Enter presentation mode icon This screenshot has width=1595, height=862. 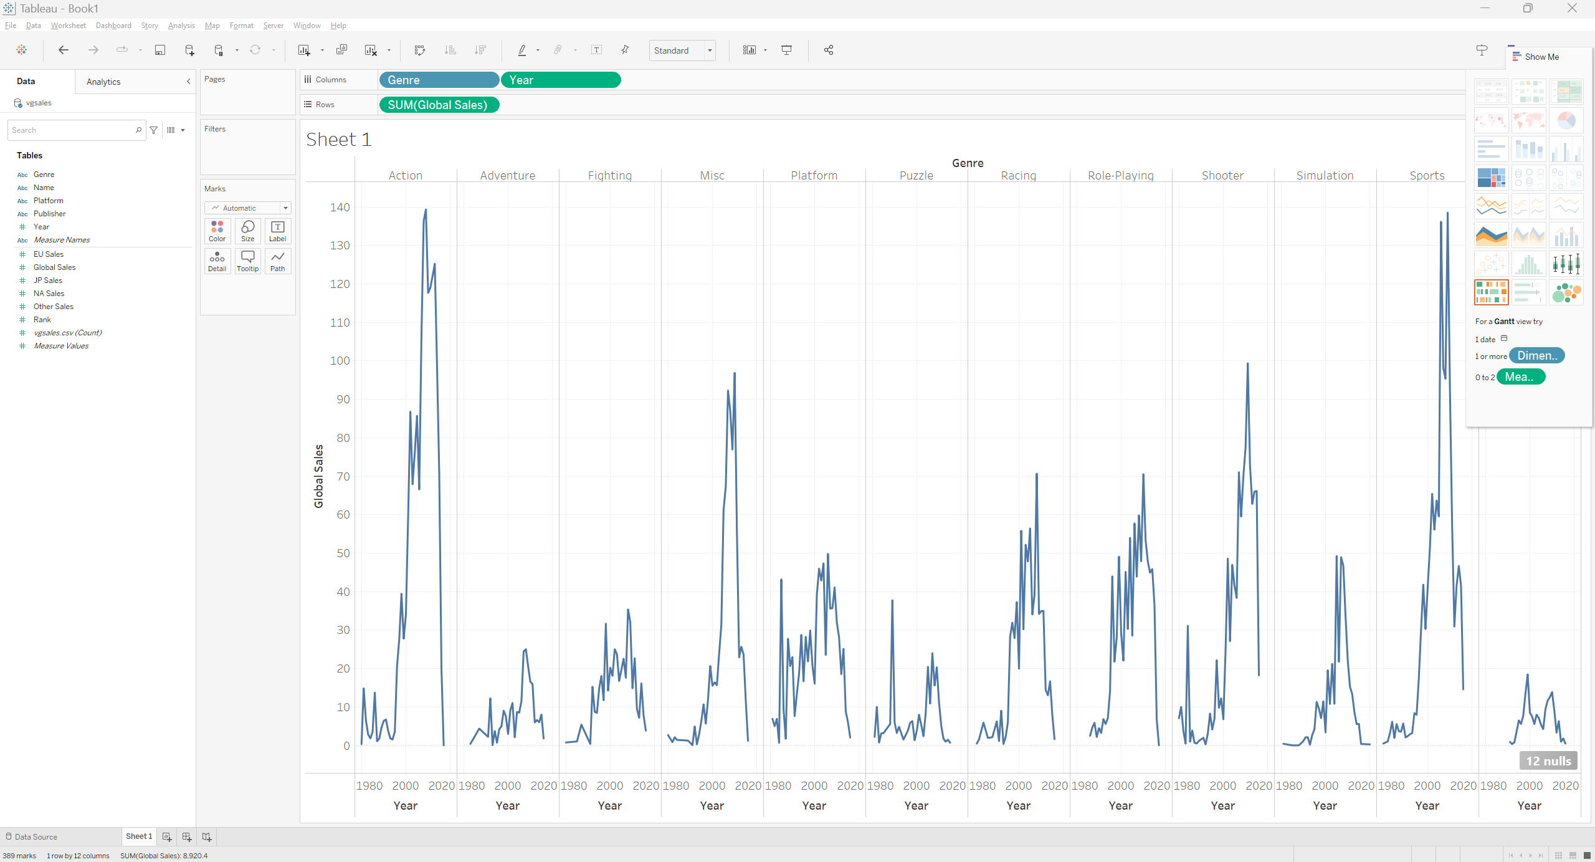(x=787, y=50)
